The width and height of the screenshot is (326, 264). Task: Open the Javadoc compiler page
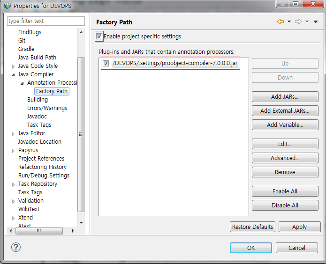click(x=37, y=117)
